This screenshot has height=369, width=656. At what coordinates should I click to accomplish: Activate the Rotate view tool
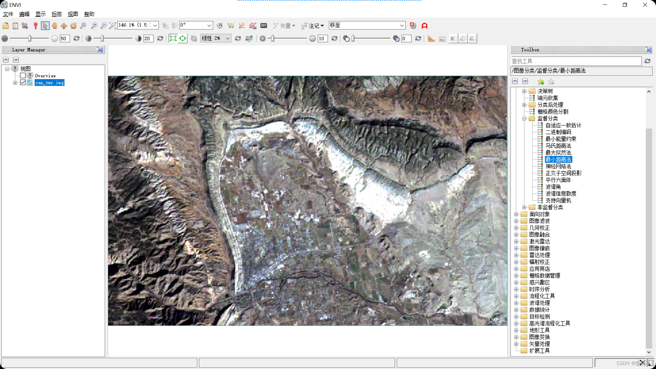73,26
